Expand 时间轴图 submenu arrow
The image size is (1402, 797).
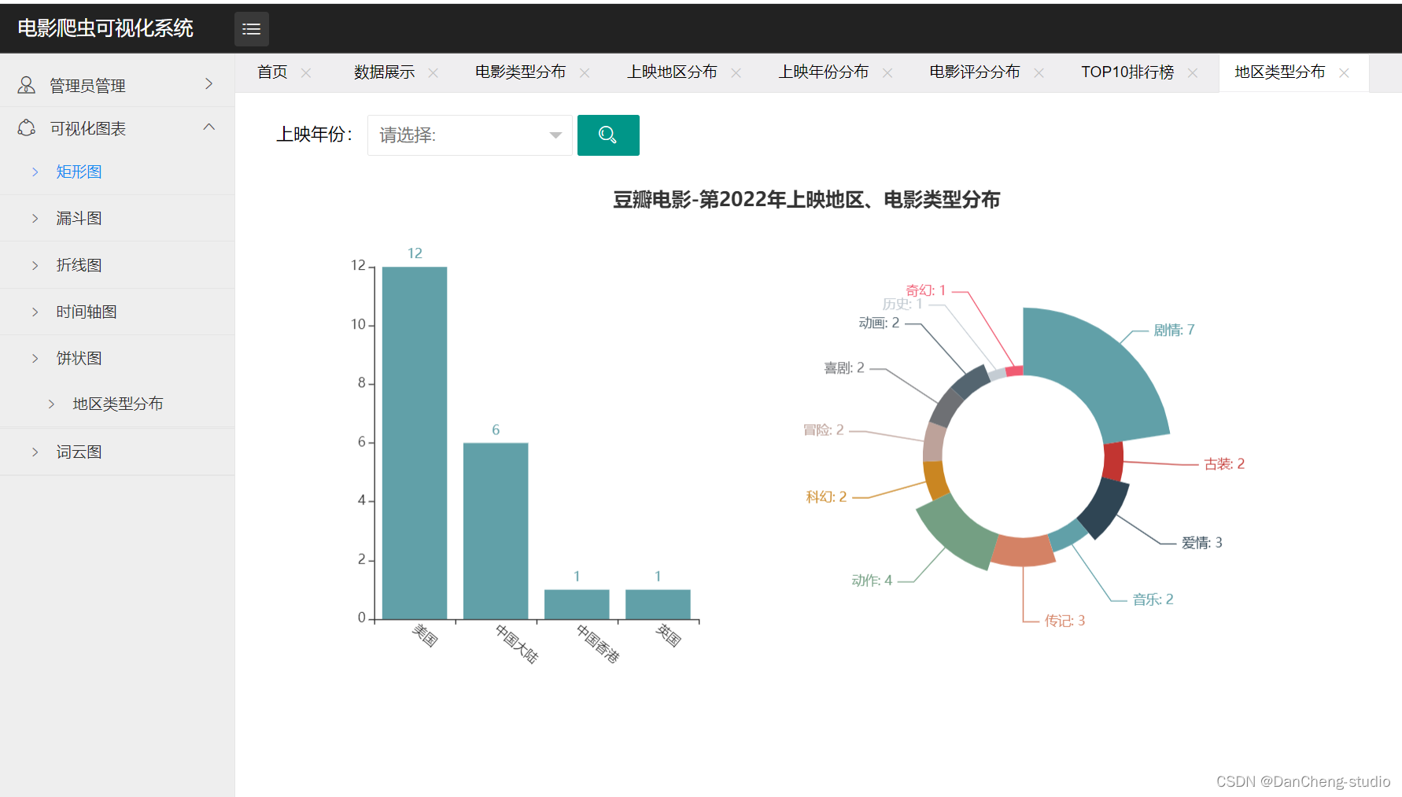[35, 312]
